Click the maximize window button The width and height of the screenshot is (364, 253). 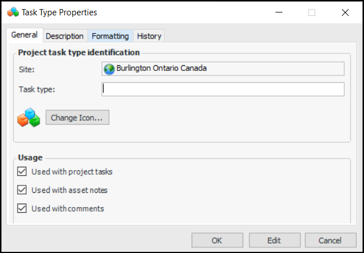pyautogui.click(x=312, y=12)
